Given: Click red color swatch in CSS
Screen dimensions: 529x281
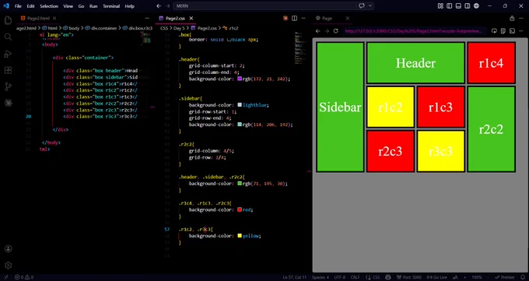Looking at the screenshot, I should coord(240,209).
